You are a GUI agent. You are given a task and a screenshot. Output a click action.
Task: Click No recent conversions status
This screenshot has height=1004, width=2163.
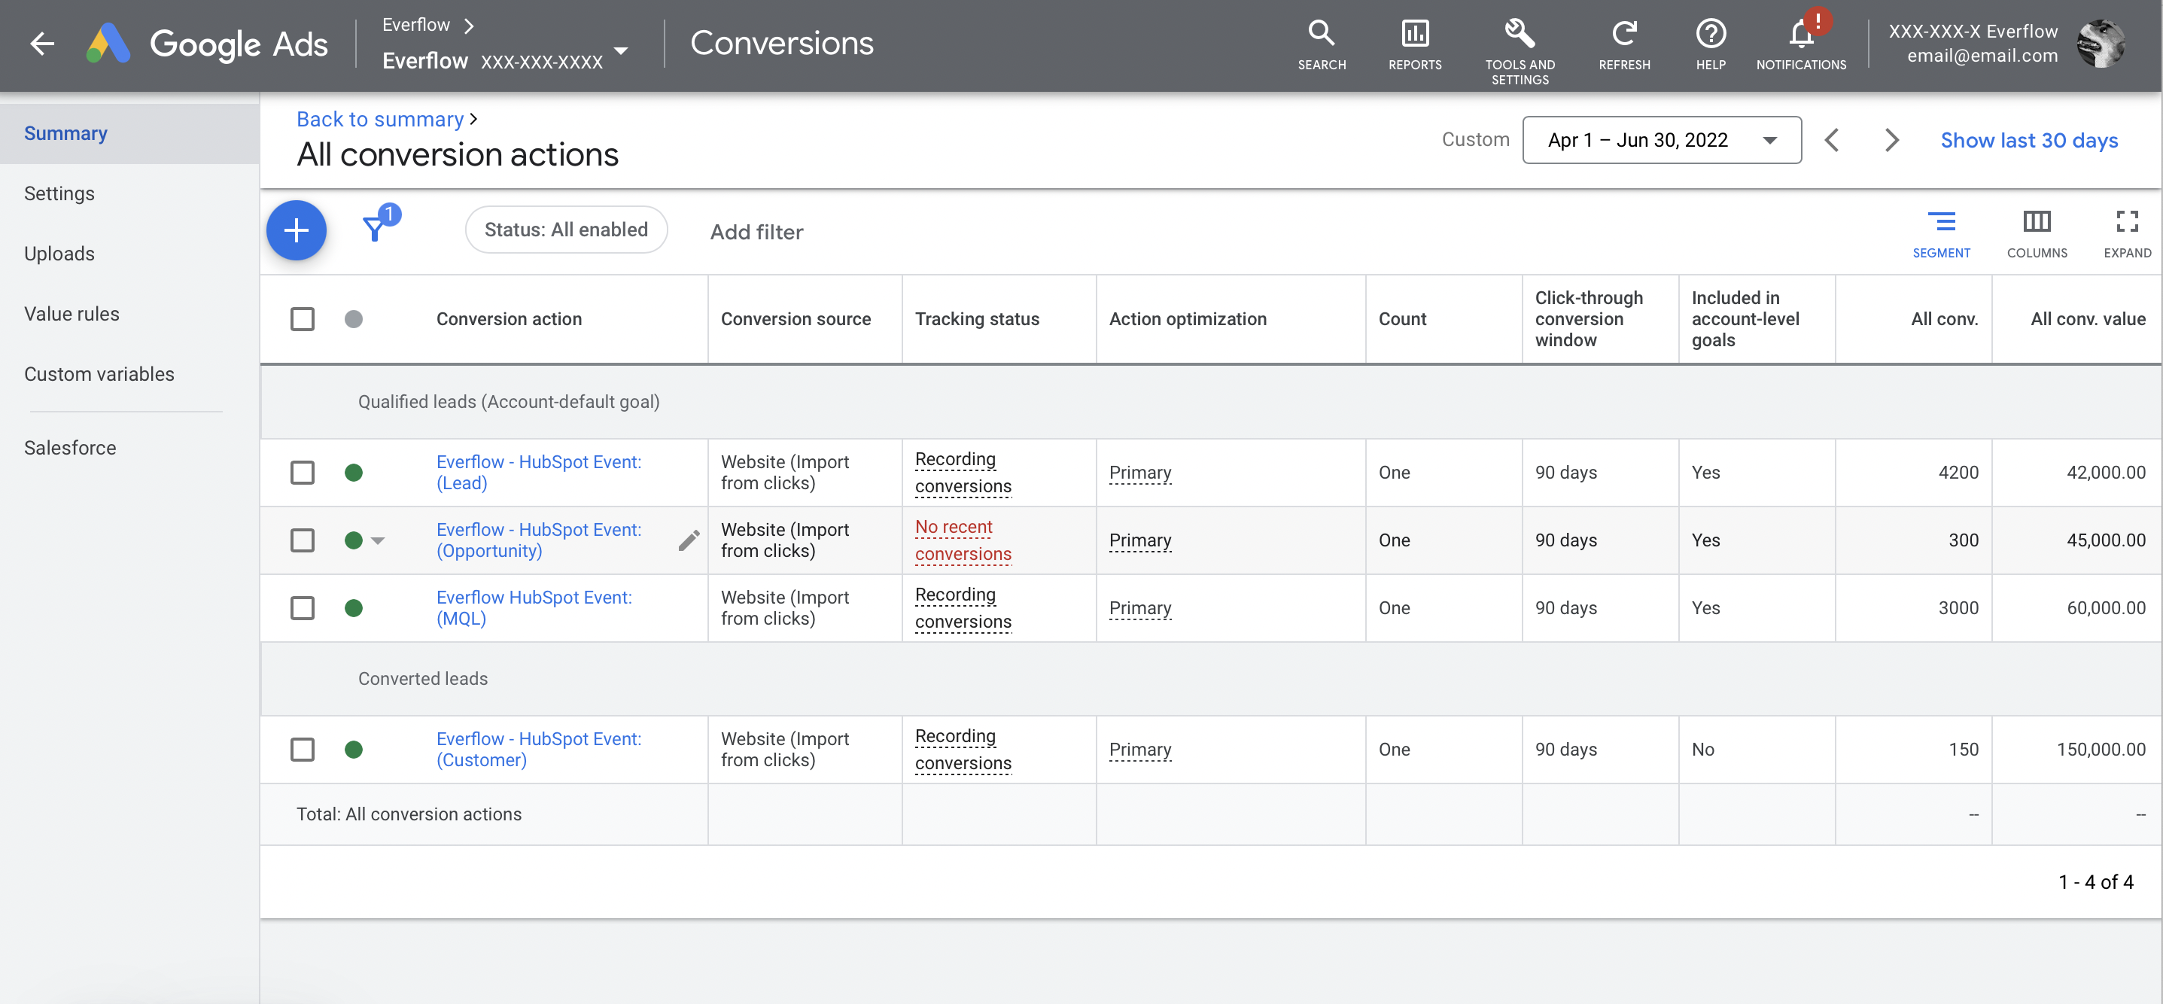coord(963,540)
